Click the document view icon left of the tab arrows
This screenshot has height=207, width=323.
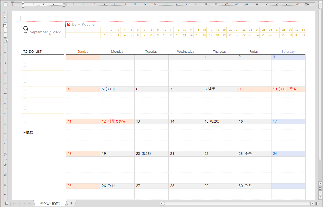(x=7, y=203)
